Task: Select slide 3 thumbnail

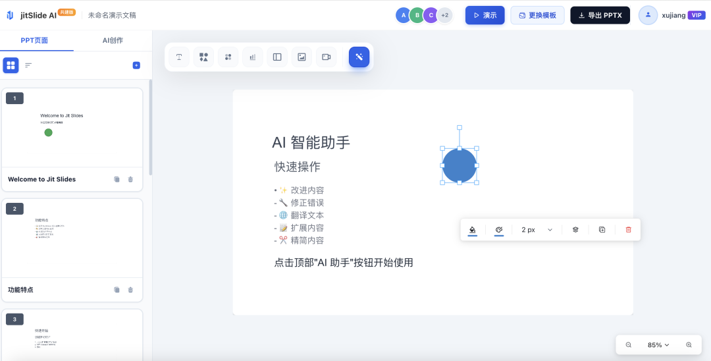Action: pos(72,335)
